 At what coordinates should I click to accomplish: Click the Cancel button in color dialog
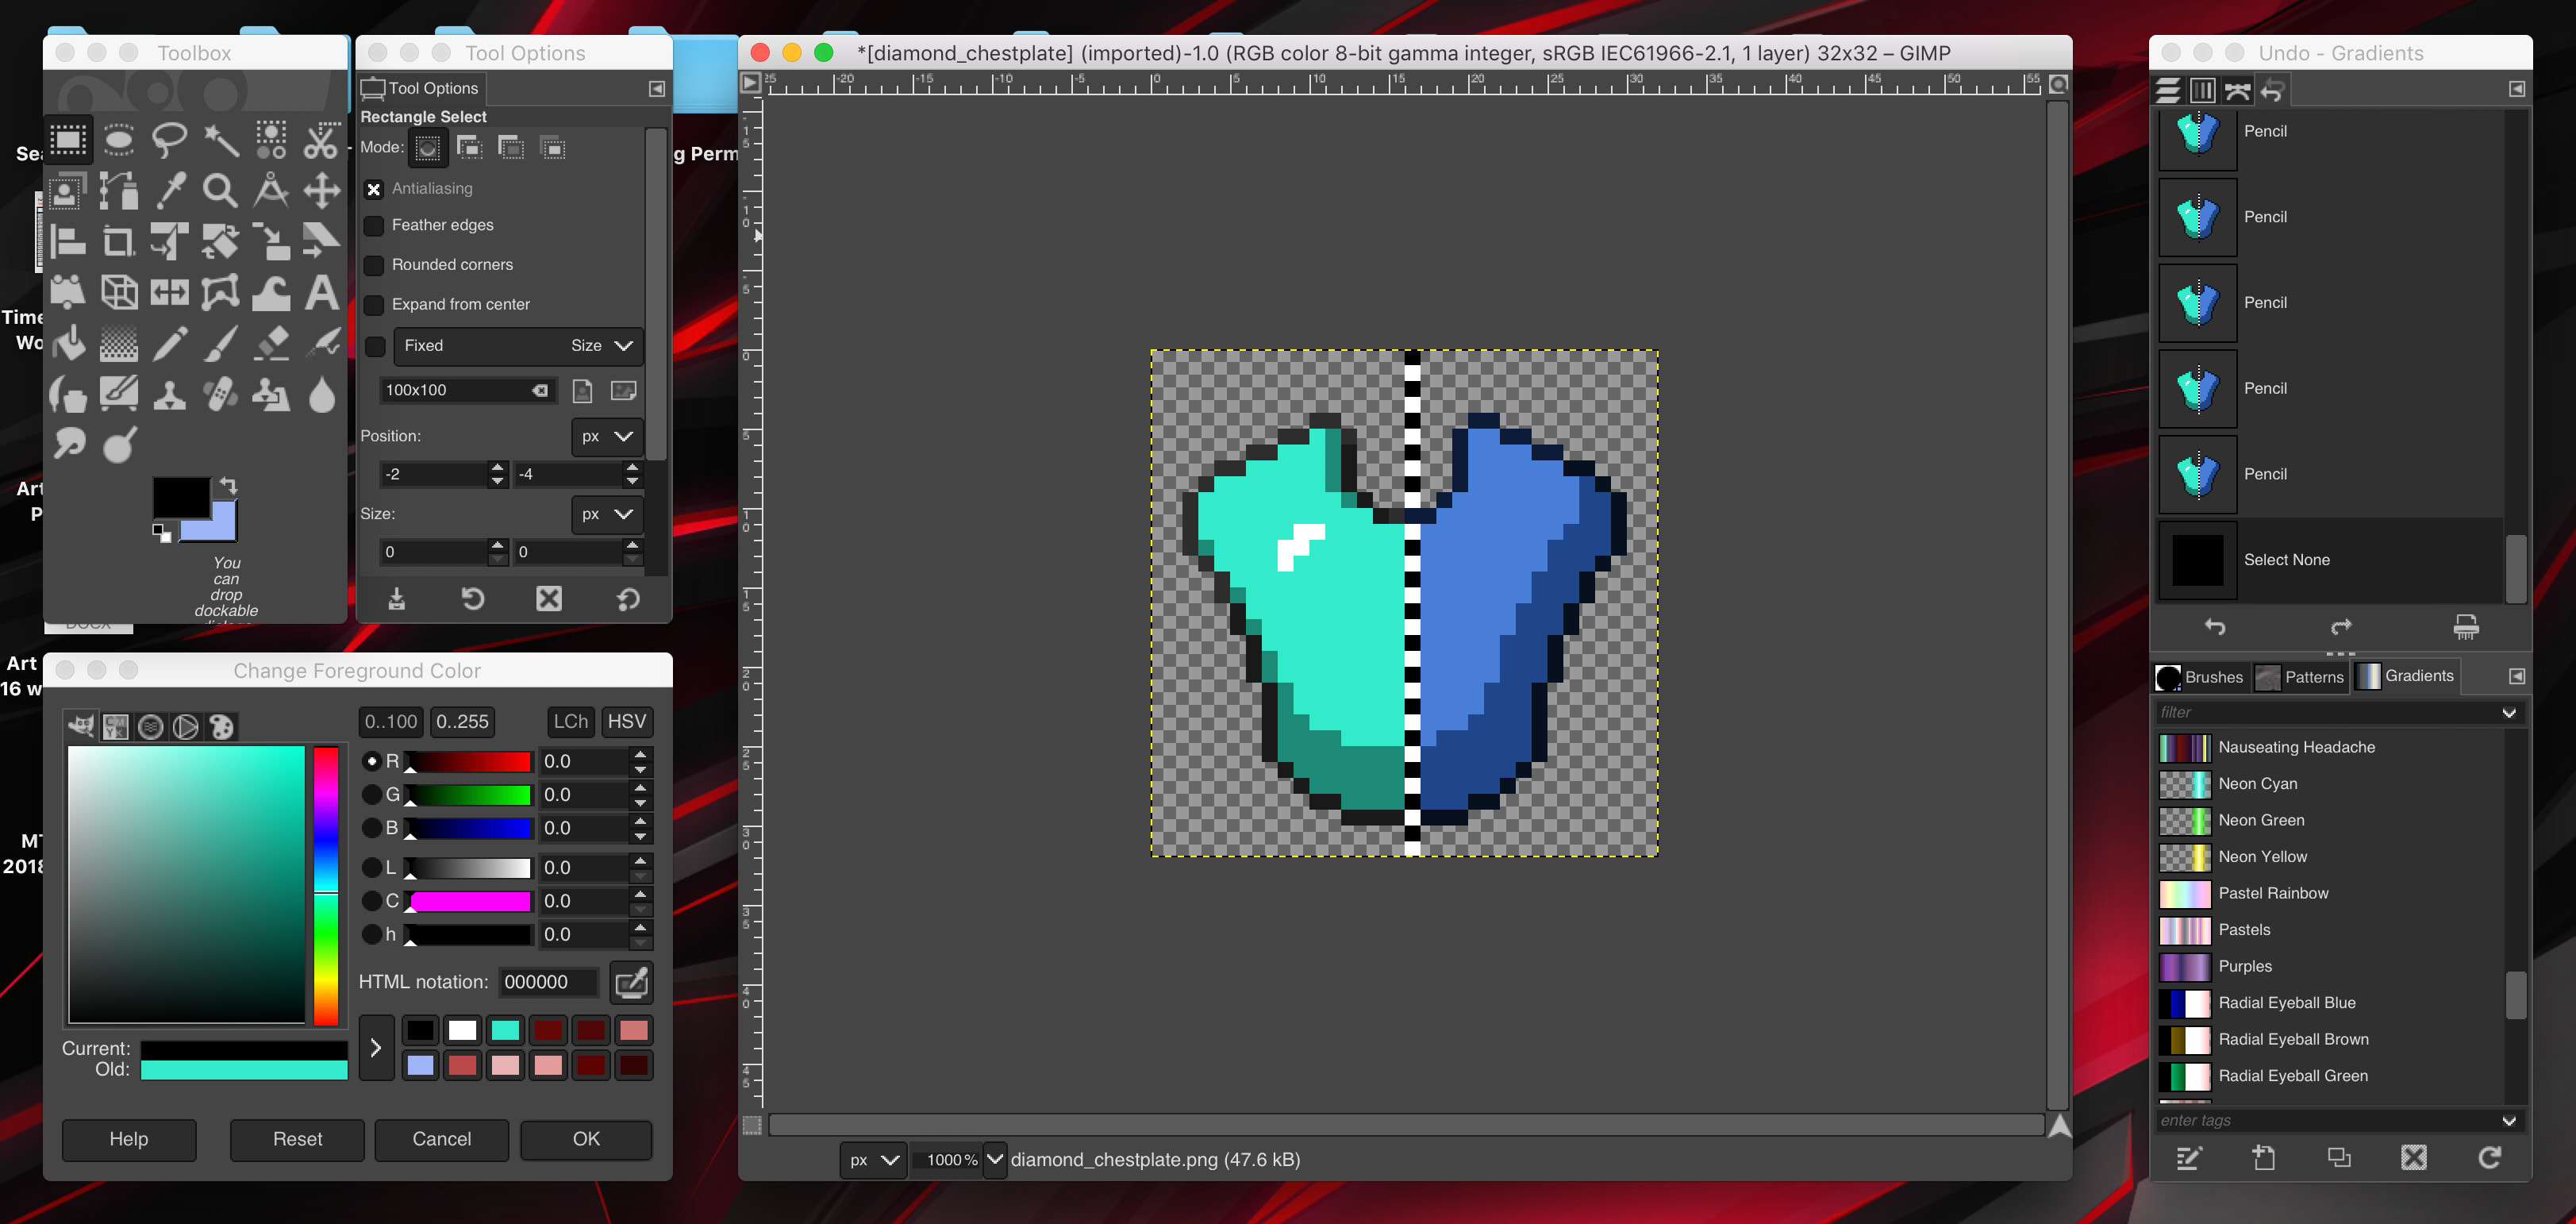pyautogui.click(x=441, y=1139)
